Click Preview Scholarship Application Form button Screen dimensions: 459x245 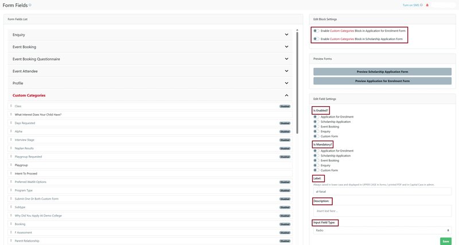tap(382, 72)
